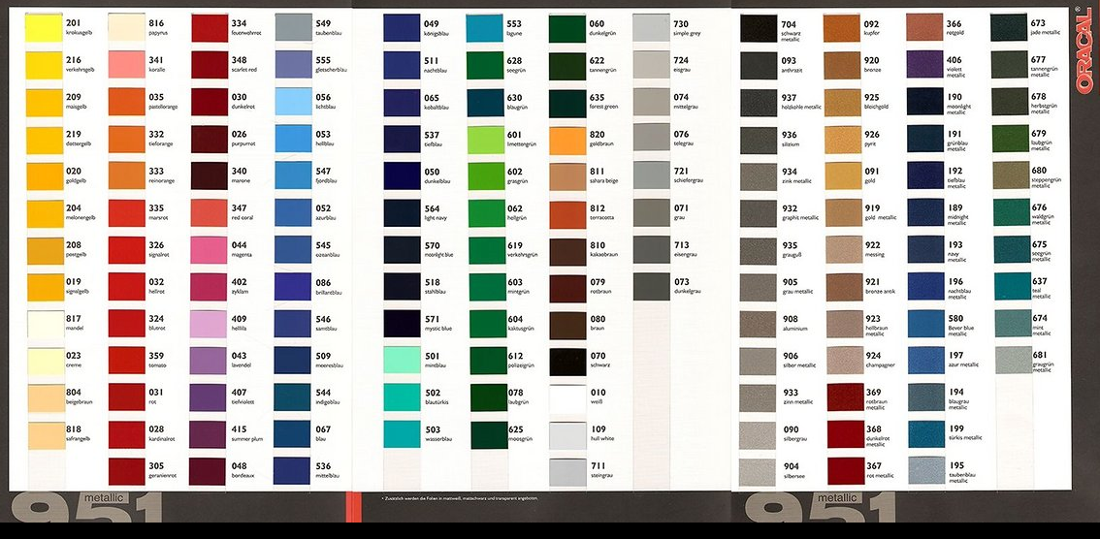
Task: Choose the 553 lagune swatch
Action: click(x=485, y=28)
